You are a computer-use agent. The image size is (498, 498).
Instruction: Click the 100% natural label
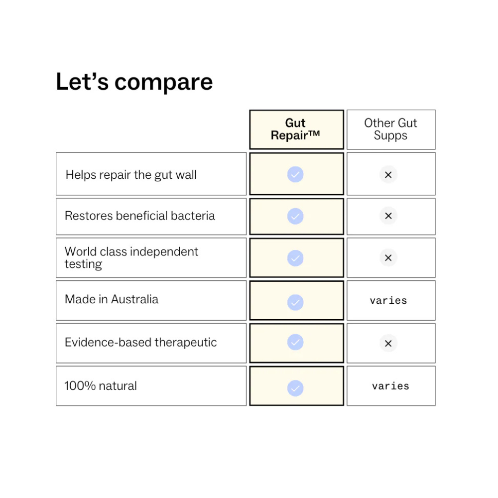tap(101, 385)
